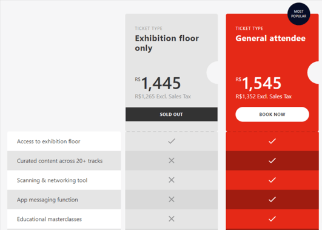
Task: Click General attendee checkmark for Access to exhibition floor
Action: [x=272, y=141]
